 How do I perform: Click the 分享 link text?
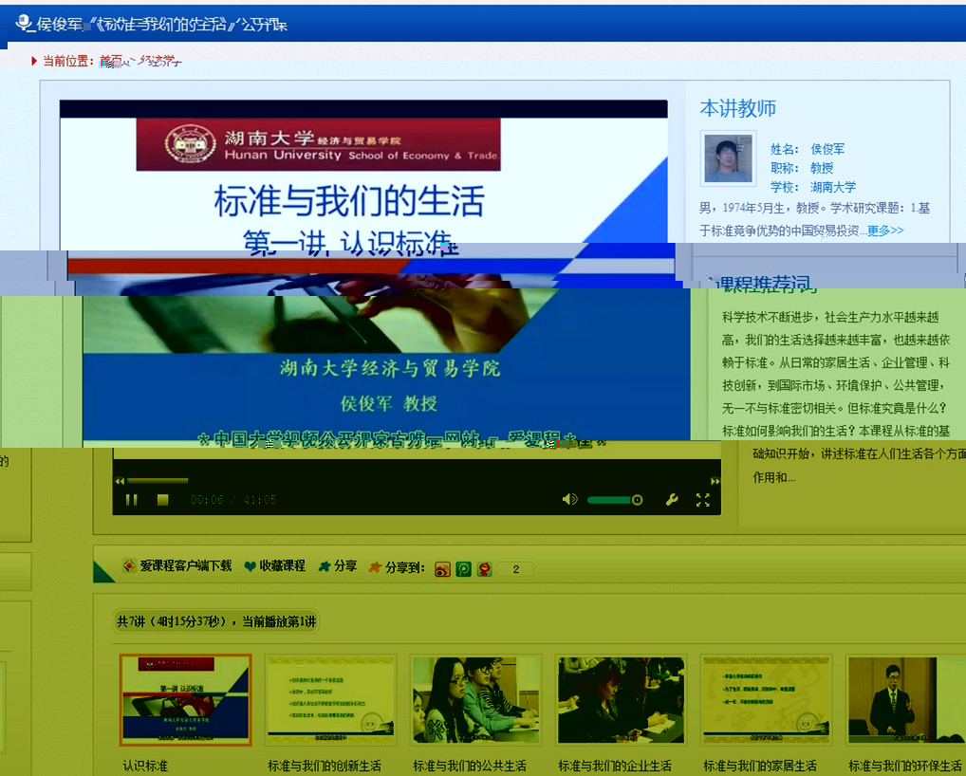click(345, 566)
